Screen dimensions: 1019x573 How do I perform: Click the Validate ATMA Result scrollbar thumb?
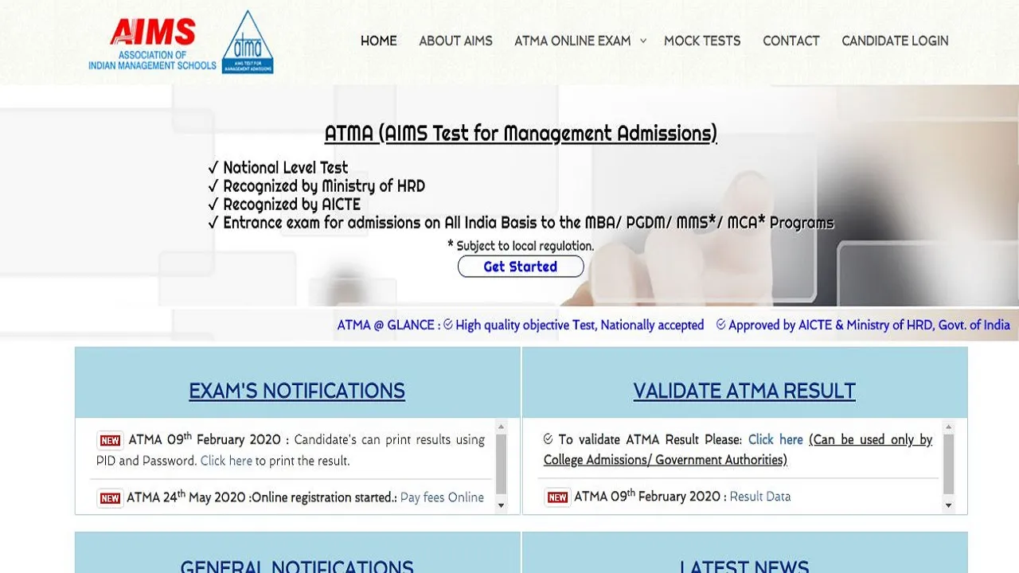point(948,464)
